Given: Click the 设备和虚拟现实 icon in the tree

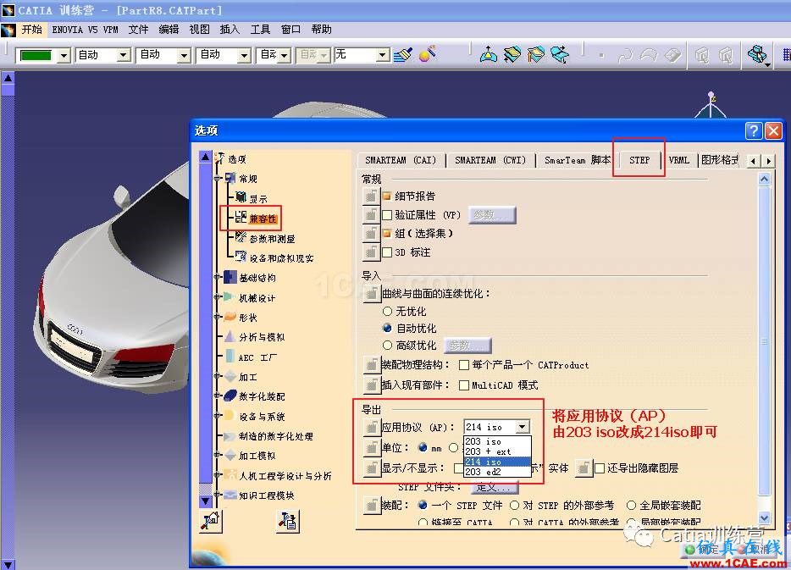Looking at the screenshot, I should pyautogui.click(x=241, y=257).
